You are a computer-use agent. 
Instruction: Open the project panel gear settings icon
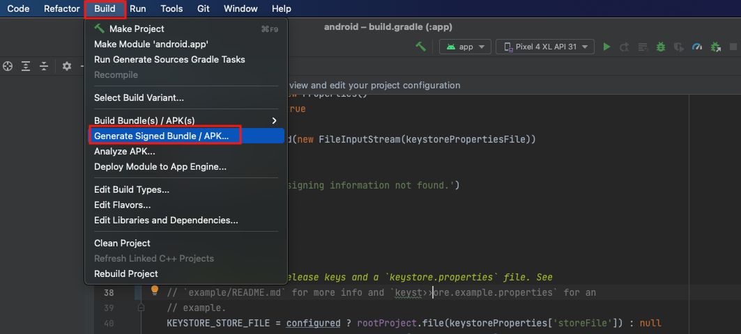(x=67, y=66)
